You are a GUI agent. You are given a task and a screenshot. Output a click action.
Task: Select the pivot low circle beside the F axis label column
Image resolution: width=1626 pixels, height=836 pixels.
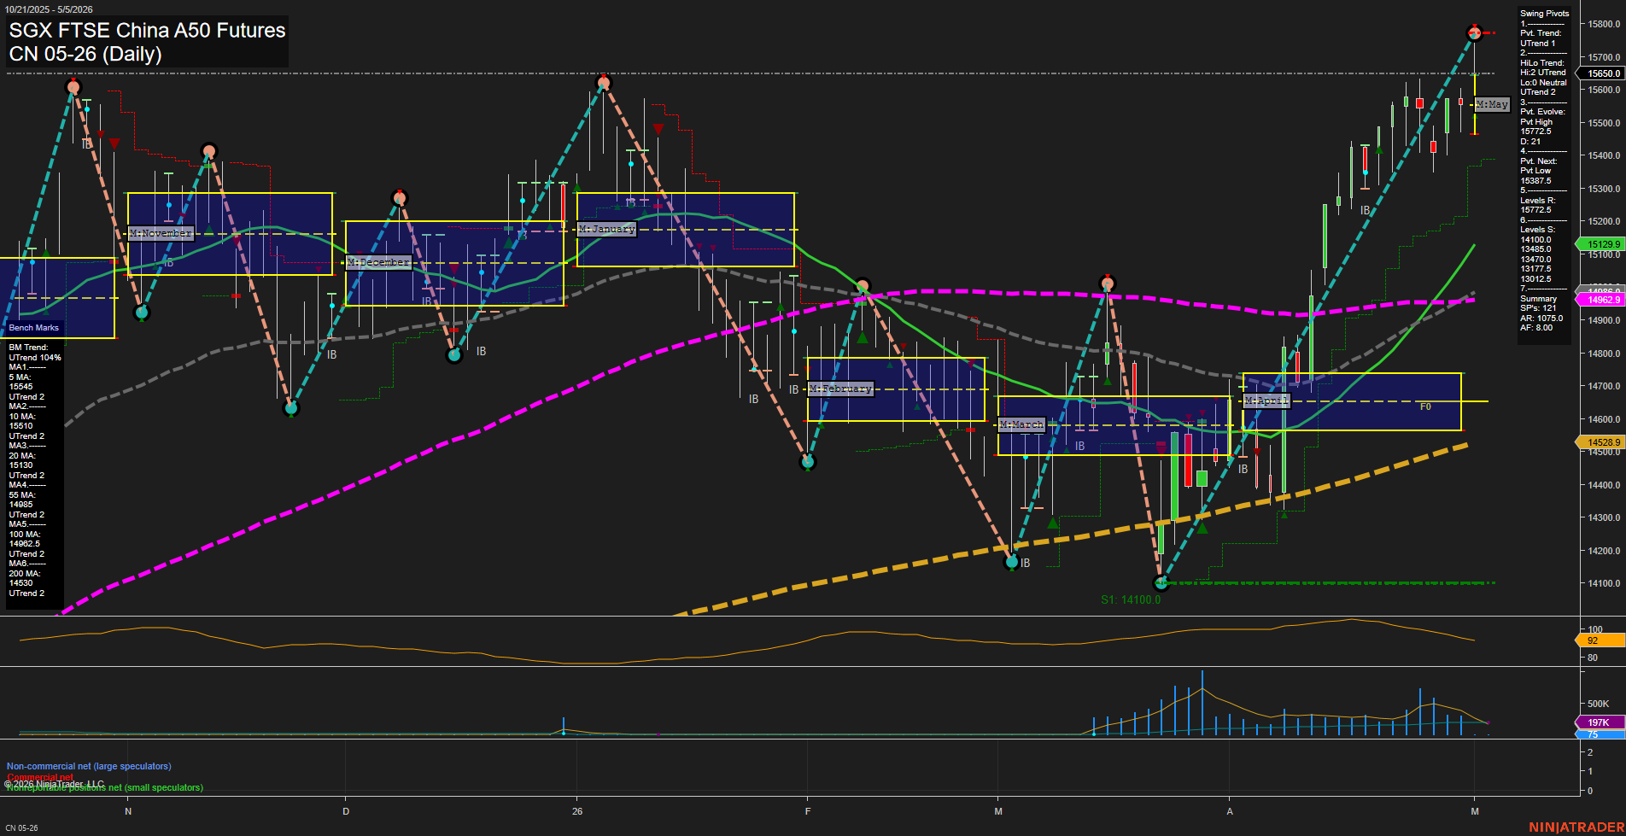pos(808,462)
